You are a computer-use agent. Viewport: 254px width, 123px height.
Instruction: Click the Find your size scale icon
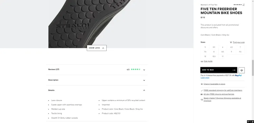click(231, 42)
